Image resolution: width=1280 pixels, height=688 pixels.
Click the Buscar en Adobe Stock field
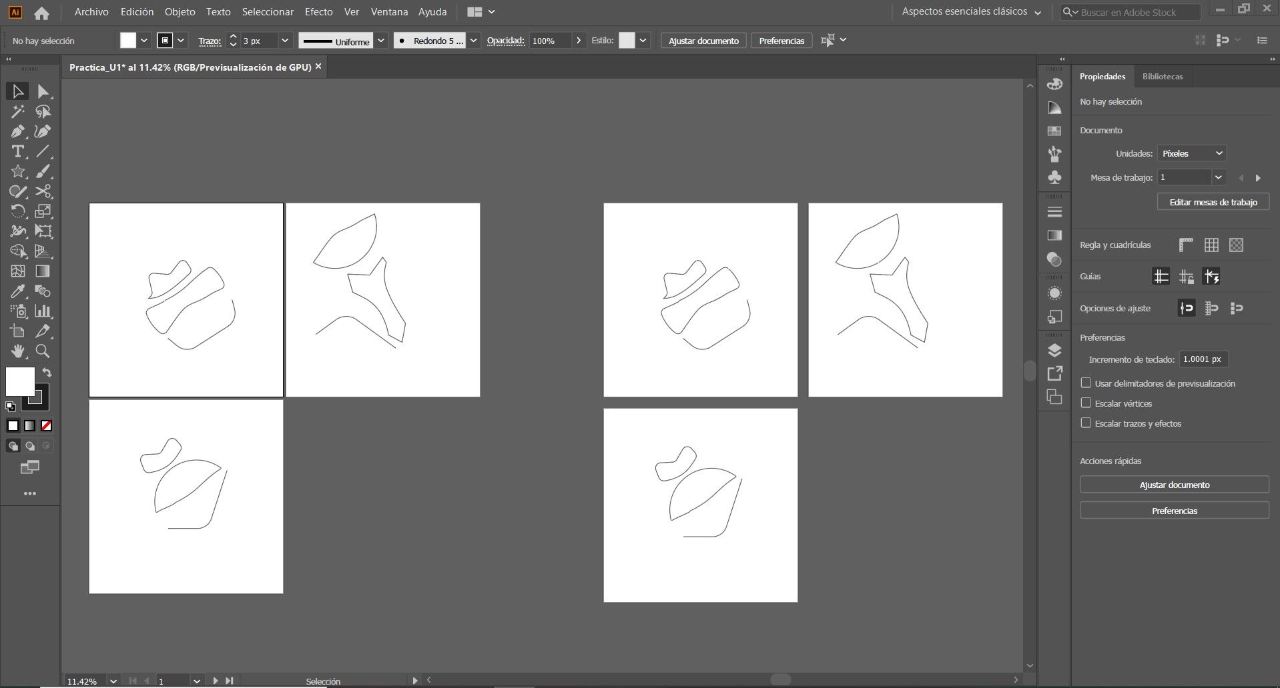pos(1131,12)
